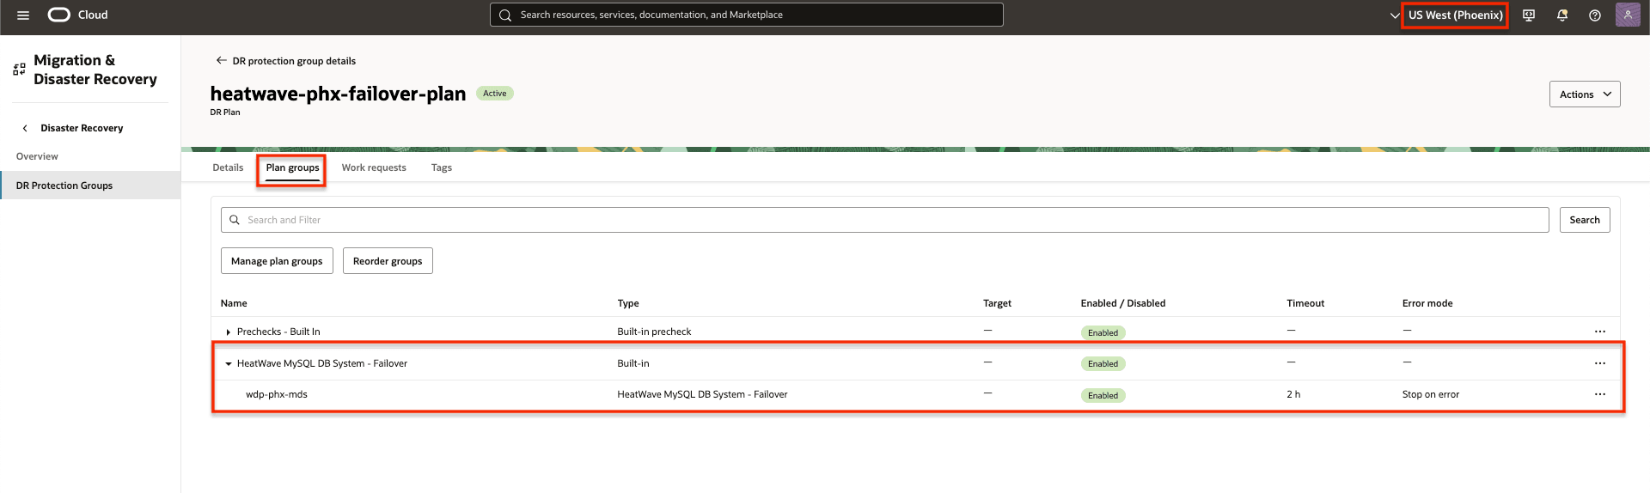Click the Enabled / Disabled column header
This screenshot has width=1650, height=493.
(1123, 303)
